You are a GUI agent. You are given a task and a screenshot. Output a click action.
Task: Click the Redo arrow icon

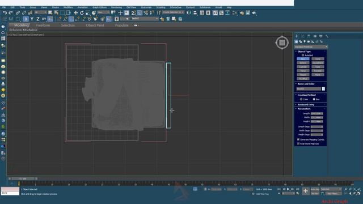[11, 12]
